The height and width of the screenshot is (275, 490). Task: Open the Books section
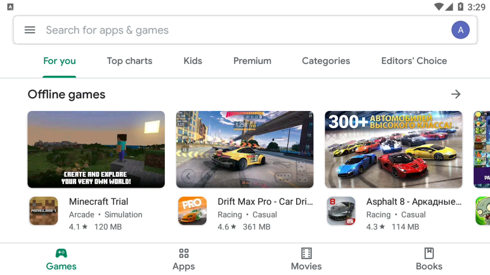coord(429,259)
